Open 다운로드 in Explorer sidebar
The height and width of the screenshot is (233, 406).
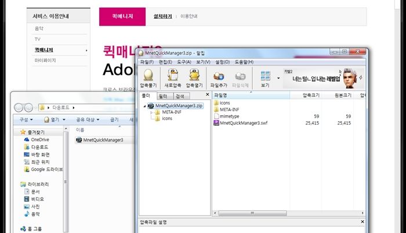[x=36, y=147]
